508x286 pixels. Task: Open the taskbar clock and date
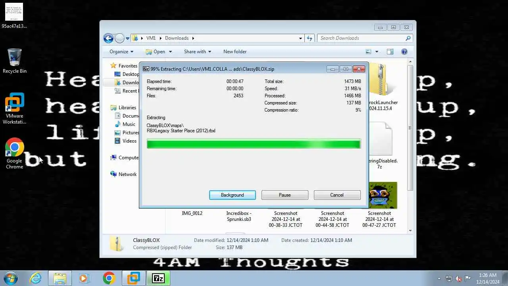tap(488, 278)
